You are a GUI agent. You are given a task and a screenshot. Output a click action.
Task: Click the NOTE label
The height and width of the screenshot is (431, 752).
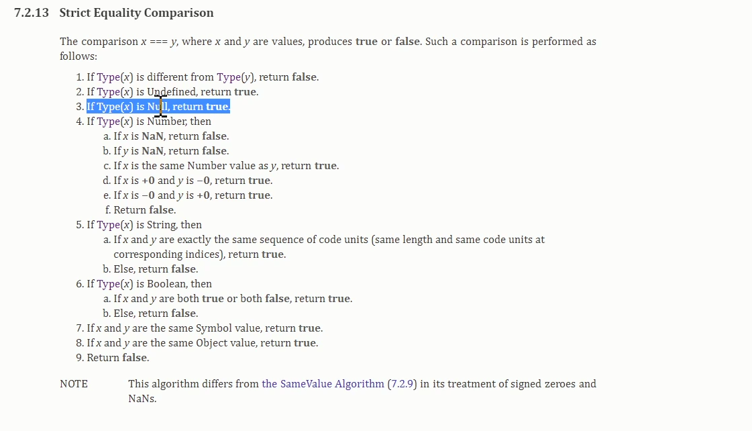coord(74,384)
